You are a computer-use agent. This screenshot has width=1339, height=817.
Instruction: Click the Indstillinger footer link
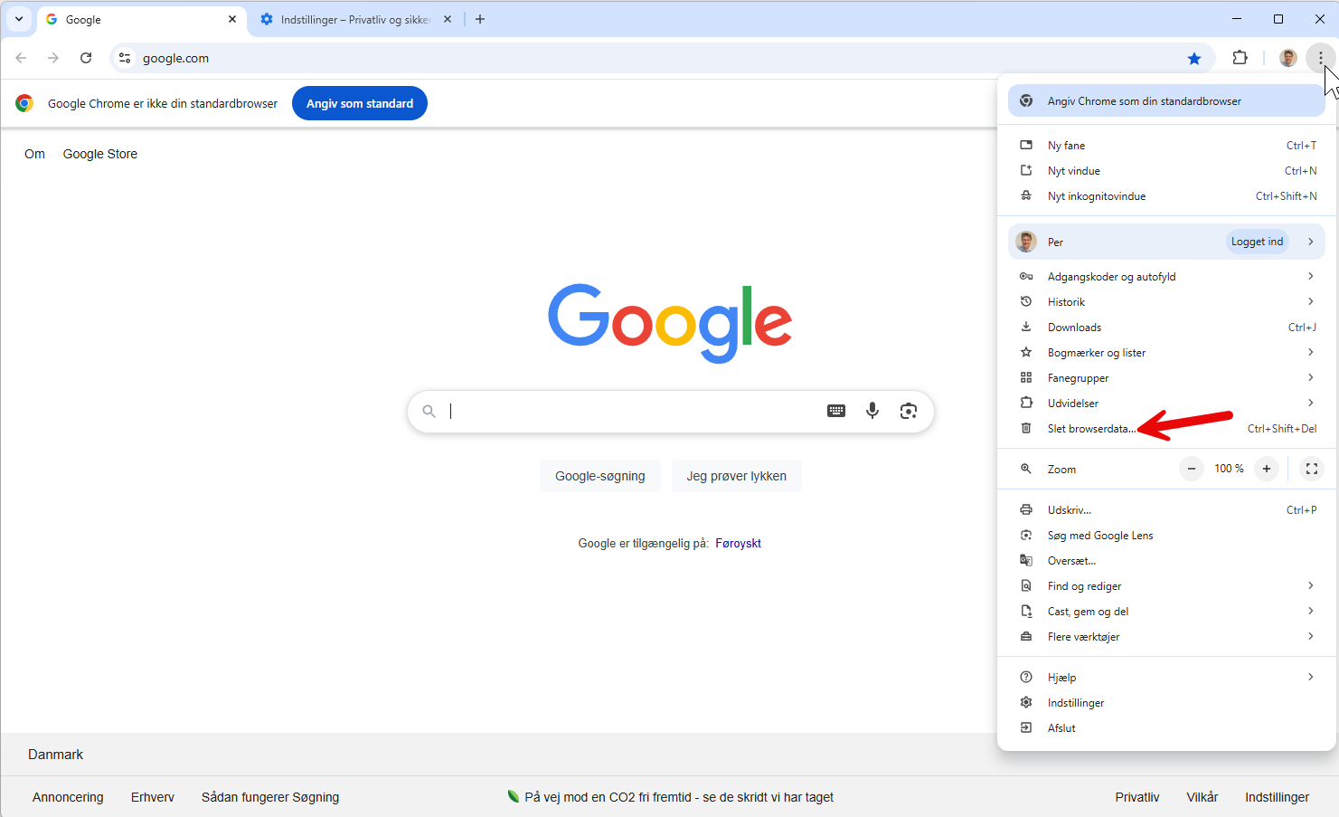point(1277,797)
